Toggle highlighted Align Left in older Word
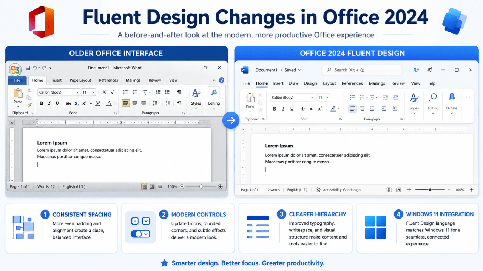This screenshot has width=483, height=271. pyautogui.click(x=125, y=103)
